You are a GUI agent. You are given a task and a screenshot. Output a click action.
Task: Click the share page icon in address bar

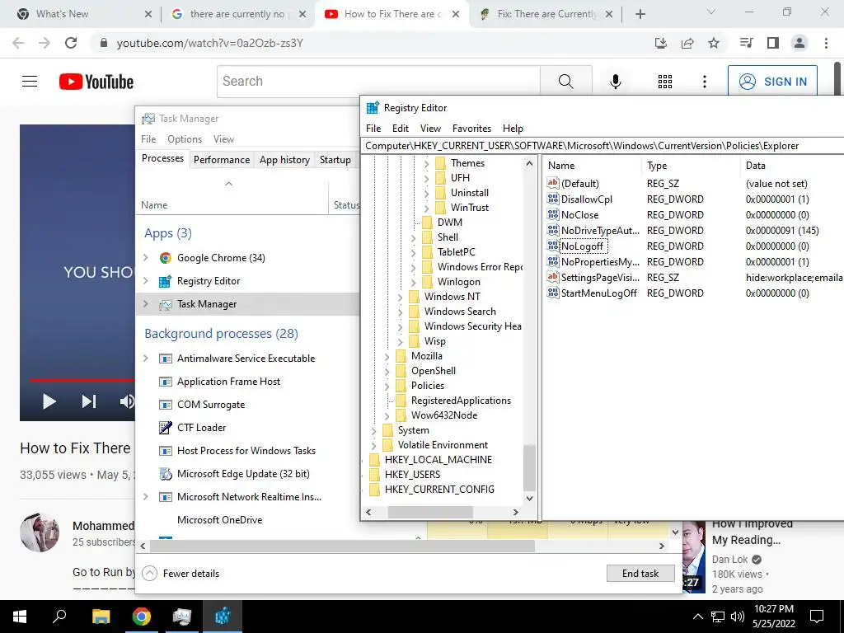(x=687, y=43)
